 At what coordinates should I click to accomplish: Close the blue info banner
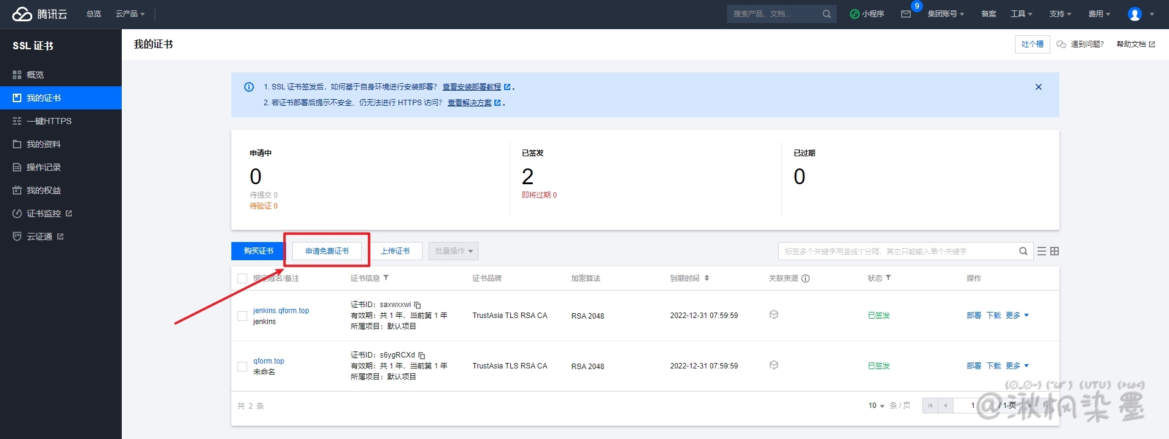click(x=1039, y=87)
